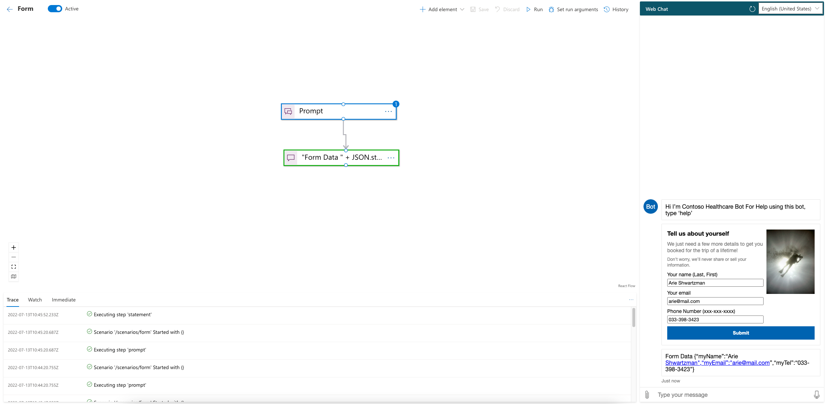Submit the Tell us about yourself form
Screen dimensions: 829x404
(741, 333)
